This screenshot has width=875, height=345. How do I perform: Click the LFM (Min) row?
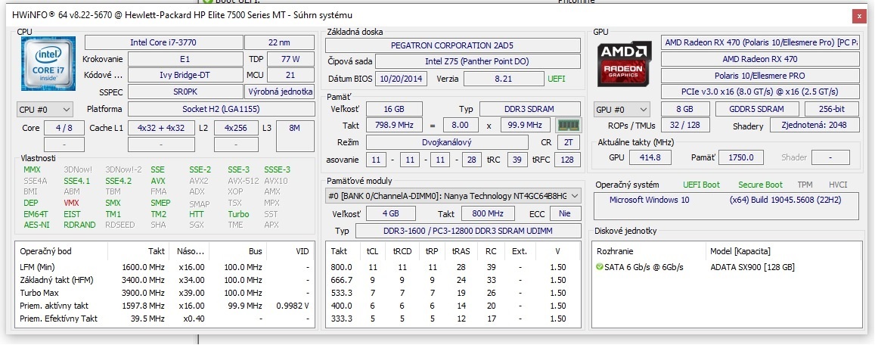click(x=165, y=267)
